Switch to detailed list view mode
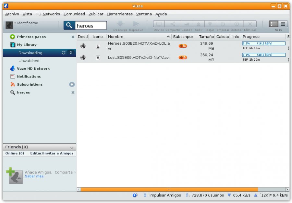Screen dimensions: 292x203 click(x=274, y=24)
